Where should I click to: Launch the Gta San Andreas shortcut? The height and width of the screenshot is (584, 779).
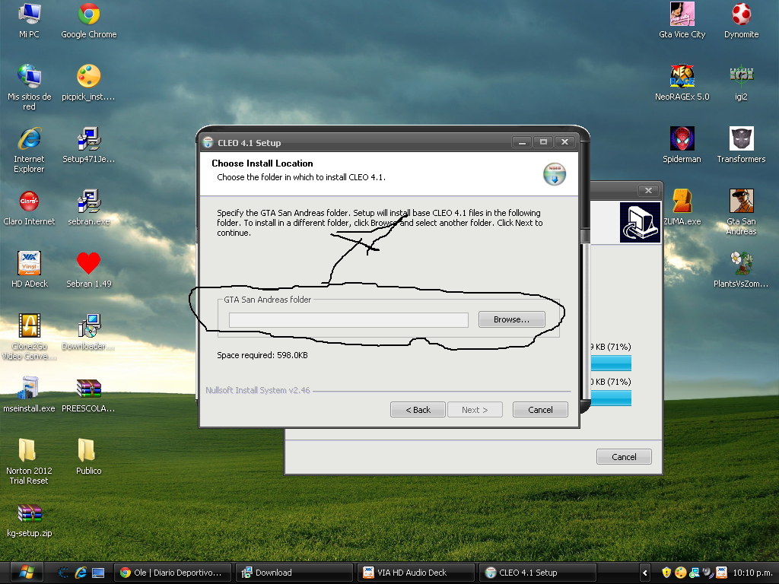pyautogui.click(x=741, y=212)
